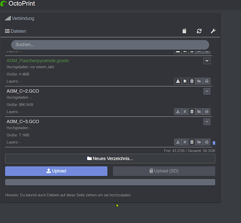
Task: Expand details of AI3M_Flaschenpyramide.gcode with the chevron
Action: (x=207, y=61)
